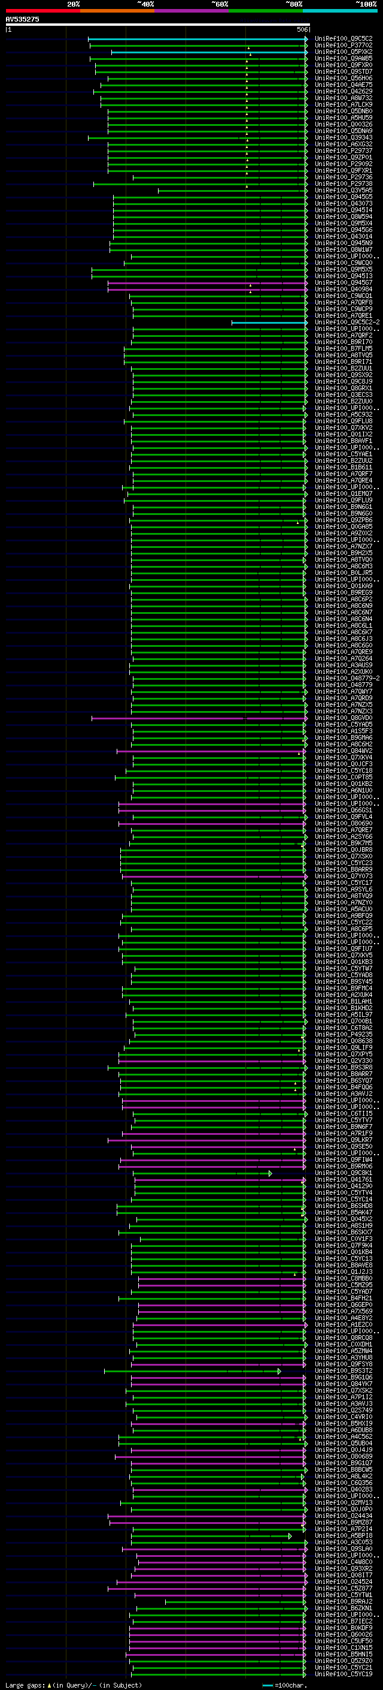The height and width of the screenshot is (1690, 383).
Task: Click the cyan alignment bar for UniRef100_Q9C5C2
Action: (x=197, y=39)
